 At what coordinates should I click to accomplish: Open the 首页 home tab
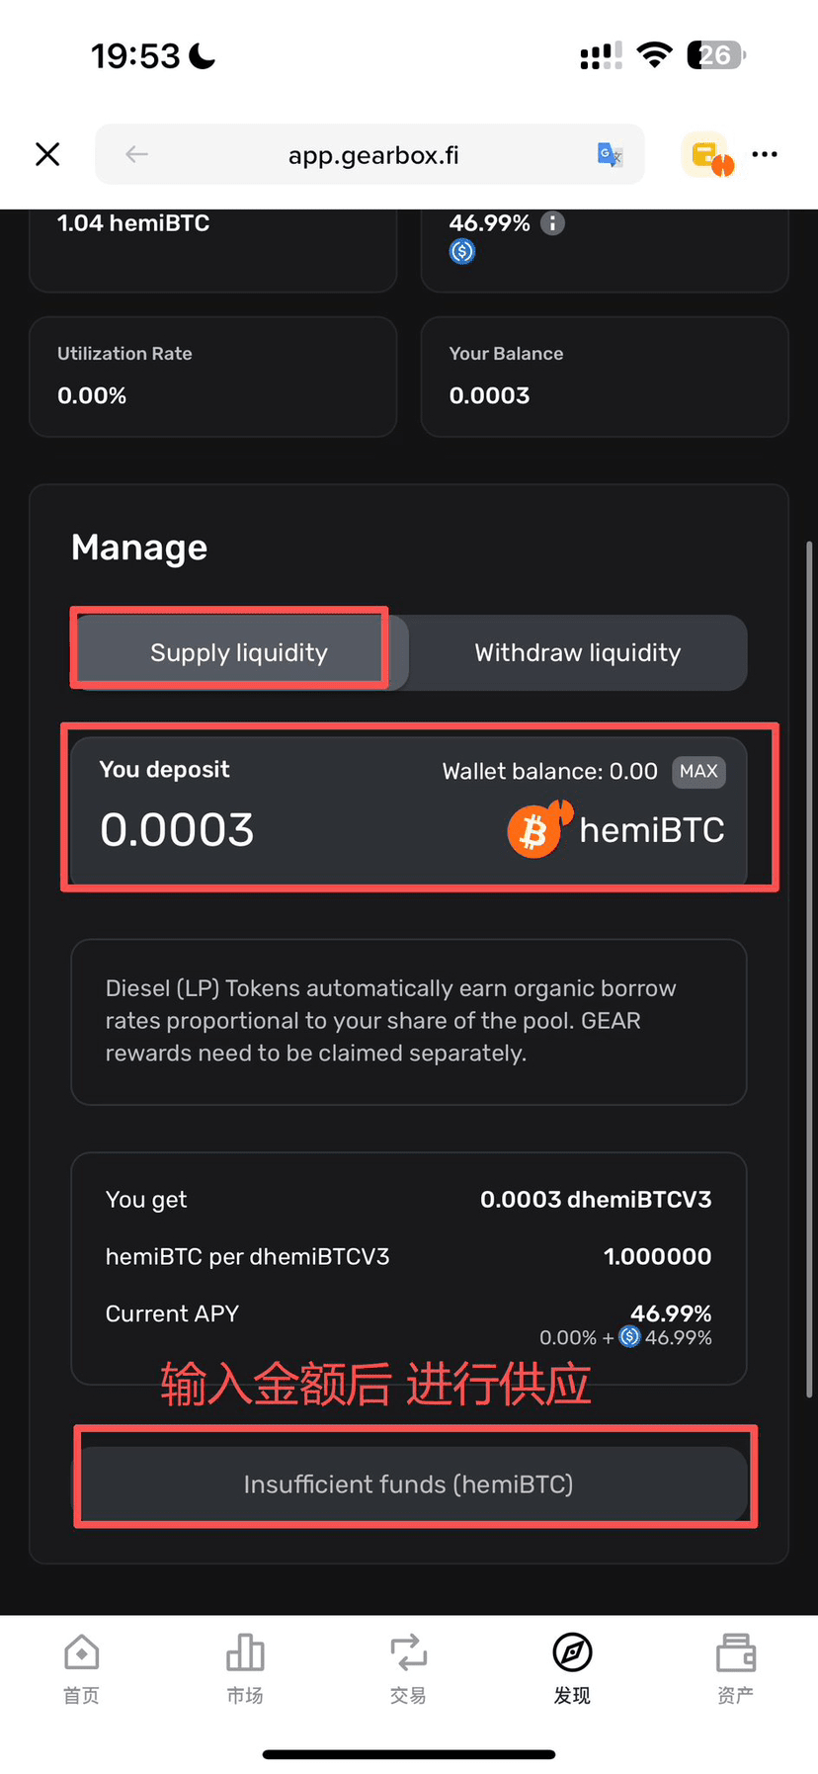81,1669
